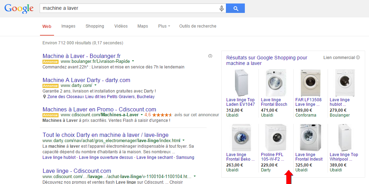Open 'FAR LF13508 Lave linge' title link
The image size is (369, 184).
[x=308, y=102]
